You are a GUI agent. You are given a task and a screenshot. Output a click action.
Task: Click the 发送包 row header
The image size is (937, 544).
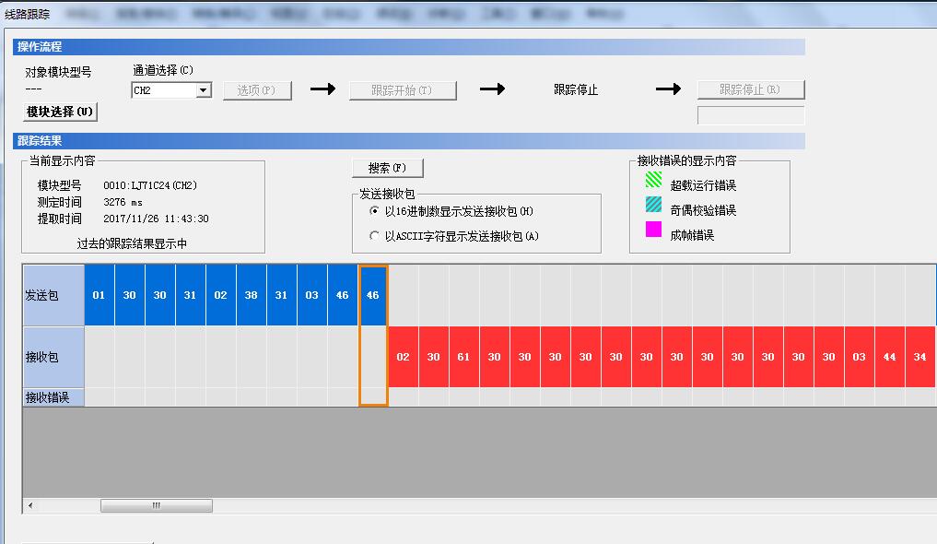53,295
